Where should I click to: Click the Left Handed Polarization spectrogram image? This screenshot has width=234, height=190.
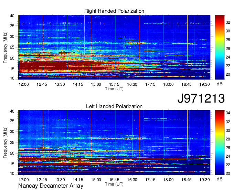tap(114, 142)
